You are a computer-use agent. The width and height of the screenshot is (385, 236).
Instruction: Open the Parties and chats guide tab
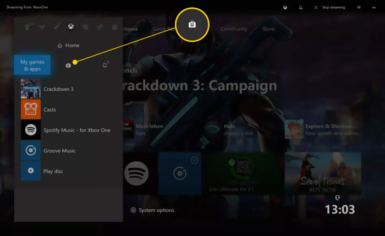click(x=85, y=27)
